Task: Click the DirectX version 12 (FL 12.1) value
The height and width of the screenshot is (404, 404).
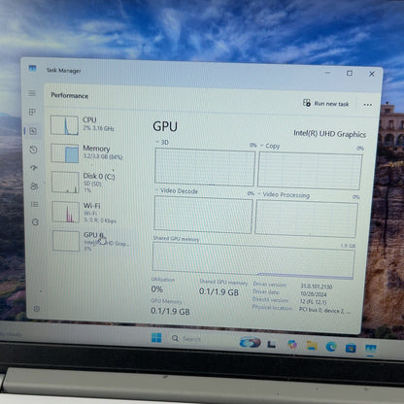Action: coord(313,302)
